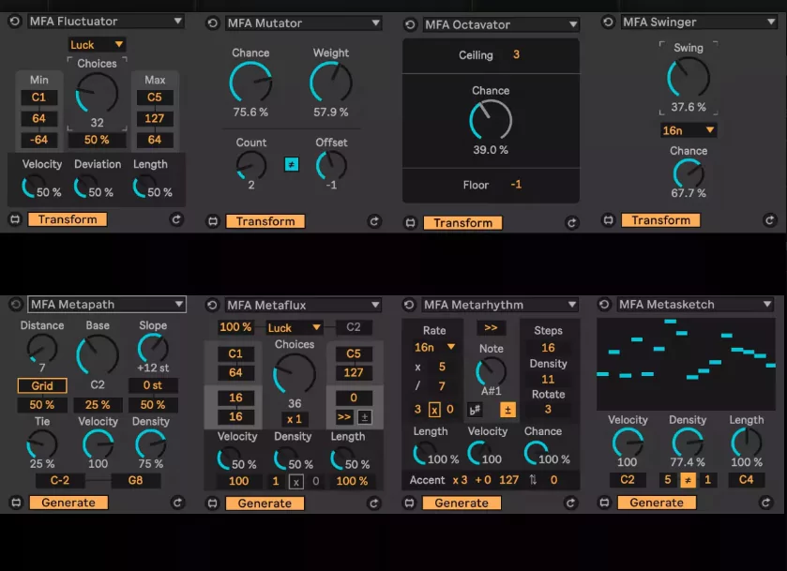Click the Swing knob in Swinger

(689, 77)
